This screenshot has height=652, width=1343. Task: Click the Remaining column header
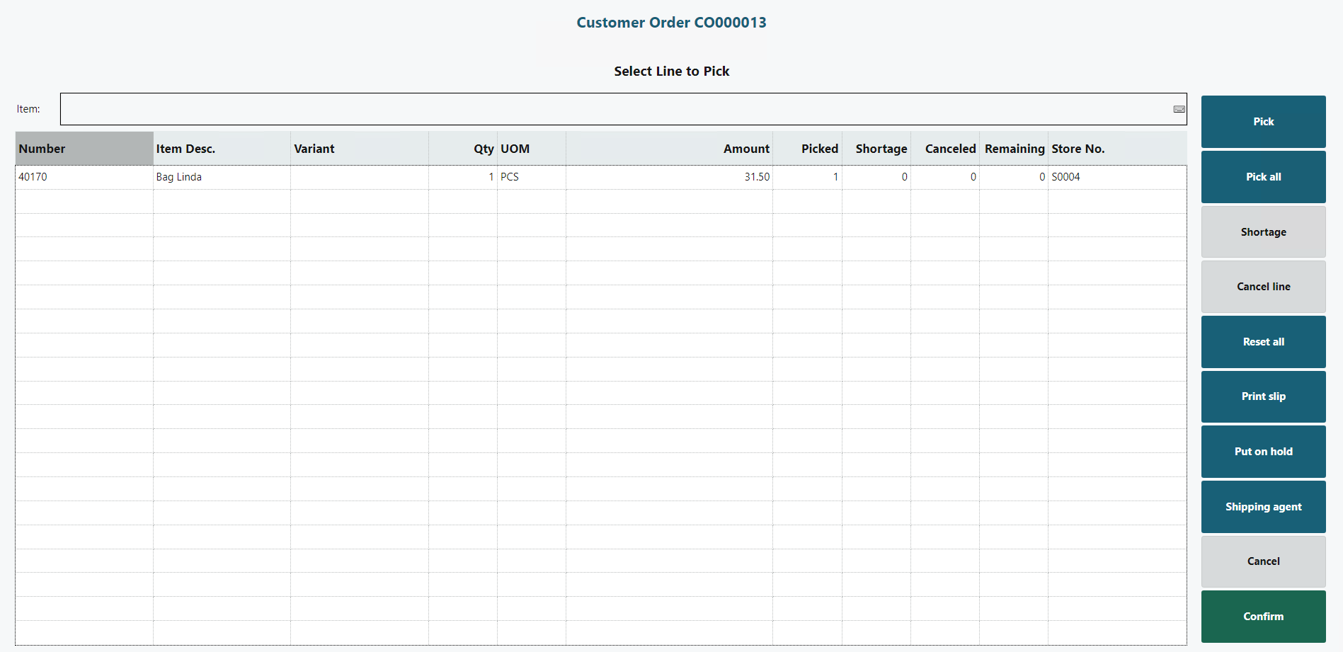coord(1014,149)
